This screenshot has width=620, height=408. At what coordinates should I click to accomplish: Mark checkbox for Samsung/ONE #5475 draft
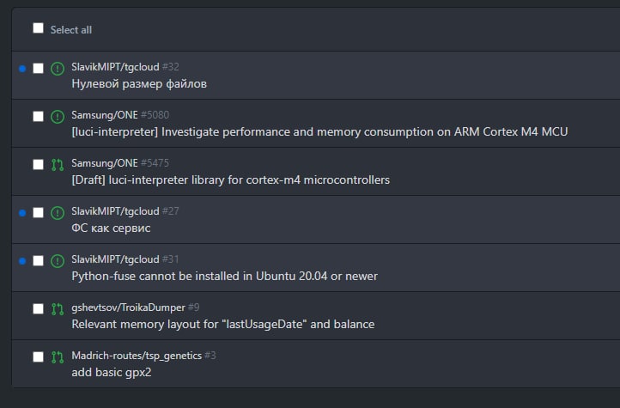coord(38,164)
